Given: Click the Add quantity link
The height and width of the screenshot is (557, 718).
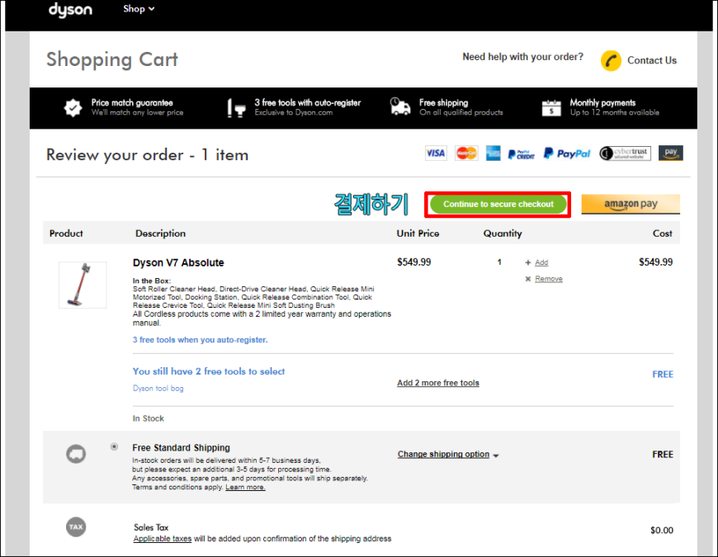Looking at the screenshot, I should pos(541,262).
